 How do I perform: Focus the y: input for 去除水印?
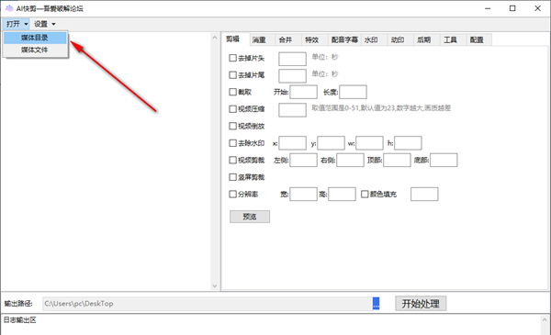(x=331, y=143)
